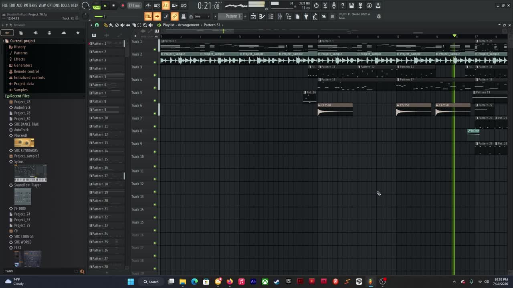The image size is (513, 288).
Task: Toggle the playlist magnet snap icon
Action: click(x=97, y=25)
